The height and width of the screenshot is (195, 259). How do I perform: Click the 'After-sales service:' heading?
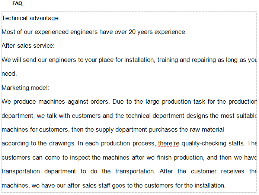click(x=28, y=46)
